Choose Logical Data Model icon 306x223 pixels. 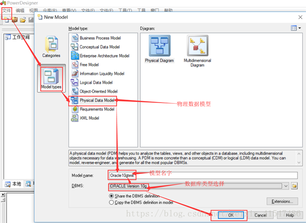coord(75,82)
